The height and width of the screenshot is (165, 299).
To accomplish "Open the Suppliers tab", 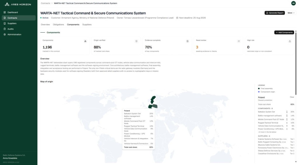I will [87, 24].
